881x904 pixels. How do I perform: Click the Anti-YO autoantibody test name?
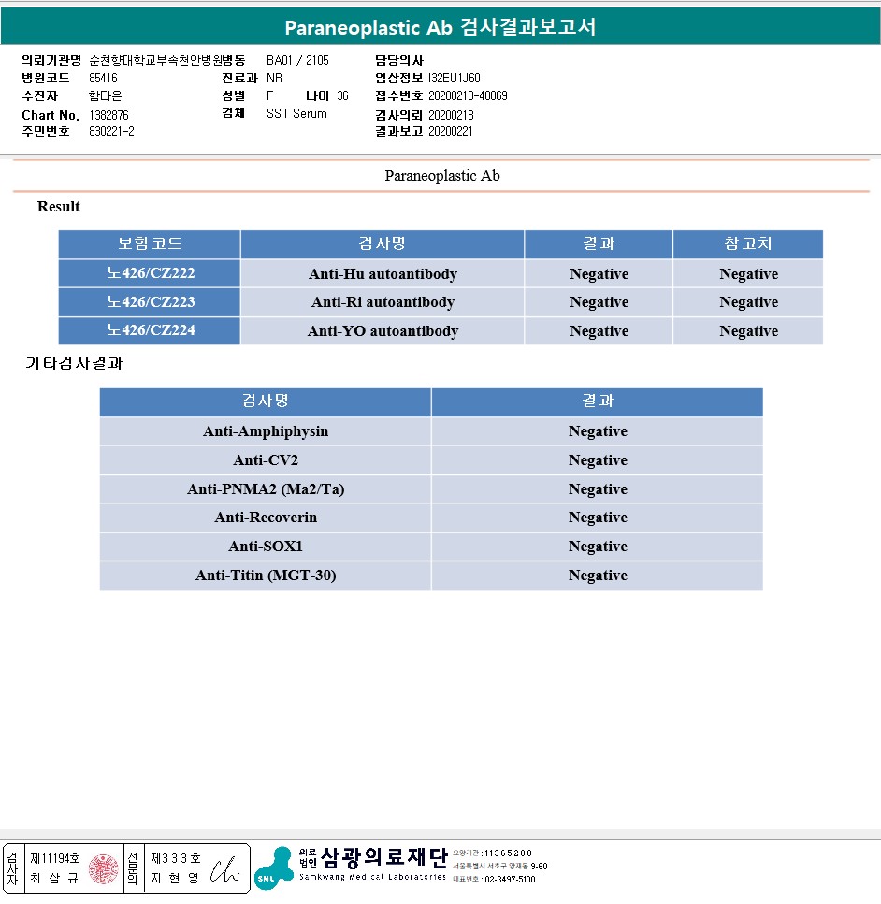(x=383, y=330)
